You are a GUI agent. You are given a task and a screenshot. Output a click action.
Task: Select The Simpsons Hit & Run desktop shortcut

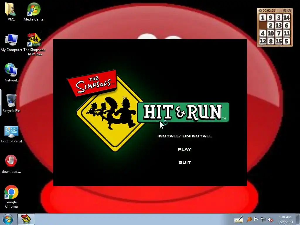pos(34,45)
